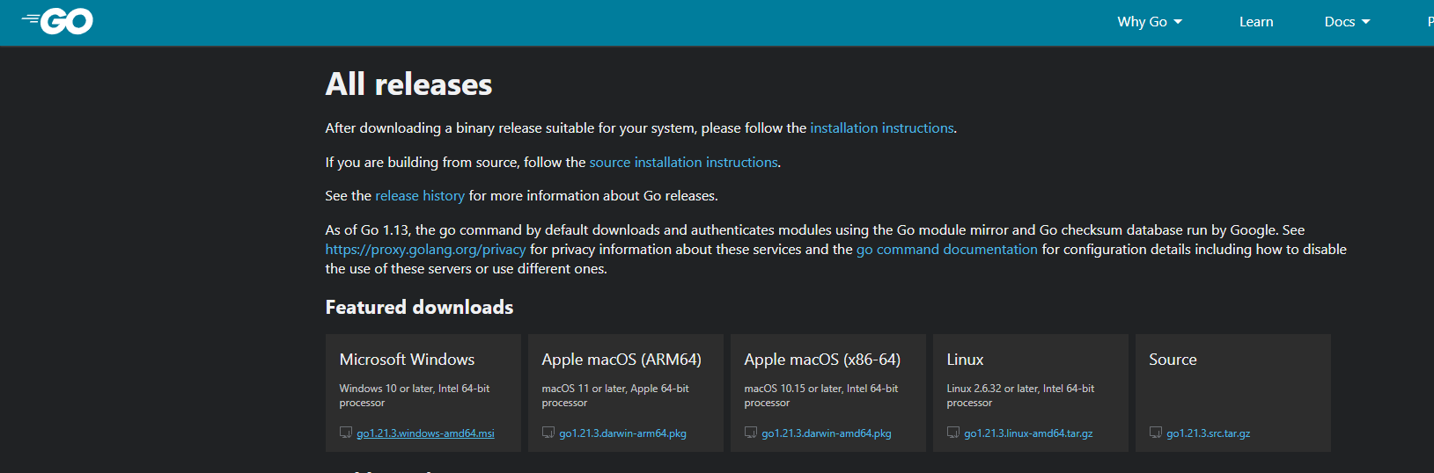Click the Go logo in header

coord(57,21)
